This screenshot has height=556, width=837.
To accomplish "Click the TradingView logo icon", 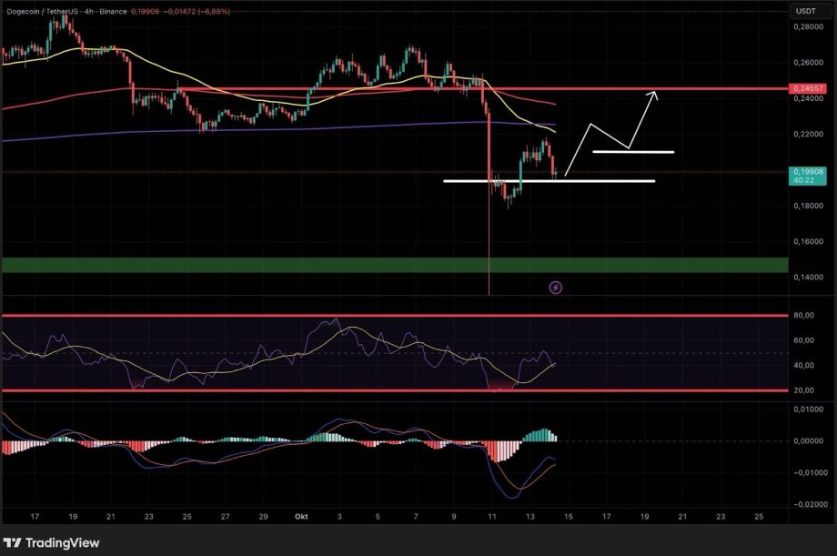I will pos(14,542).
